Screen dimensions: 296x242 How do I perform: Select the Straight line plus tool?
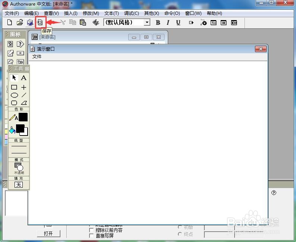23,87
